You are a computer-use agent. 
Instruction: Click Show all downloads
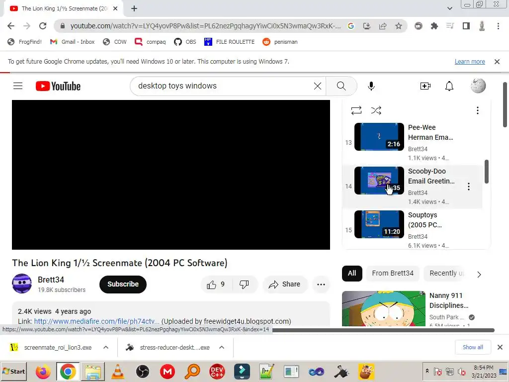[473, 347]
